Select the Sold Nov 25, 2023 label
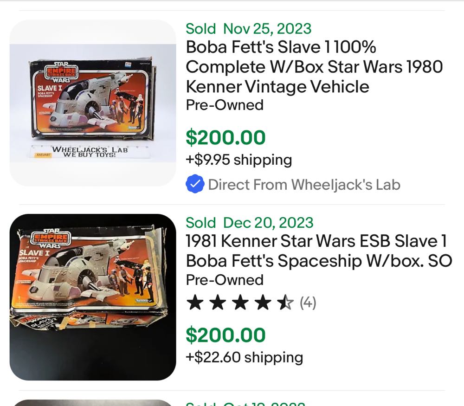 coord(248,28)
